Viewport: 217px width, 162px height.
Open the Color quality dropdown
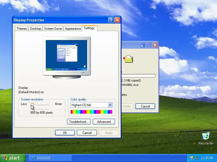pos(91,105)
